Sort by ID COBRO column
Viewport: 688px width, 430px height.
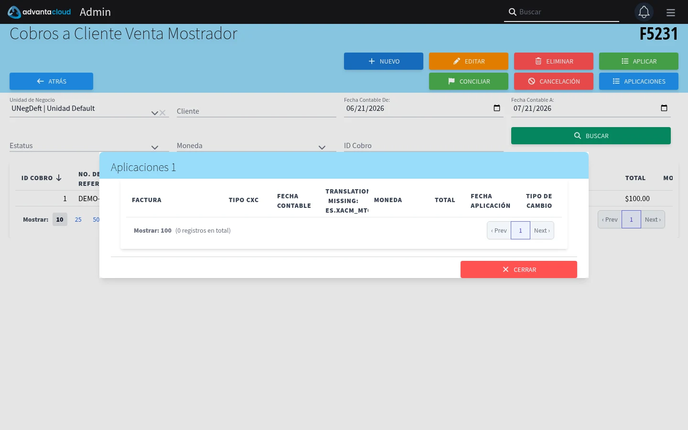(x=41, y=178)
